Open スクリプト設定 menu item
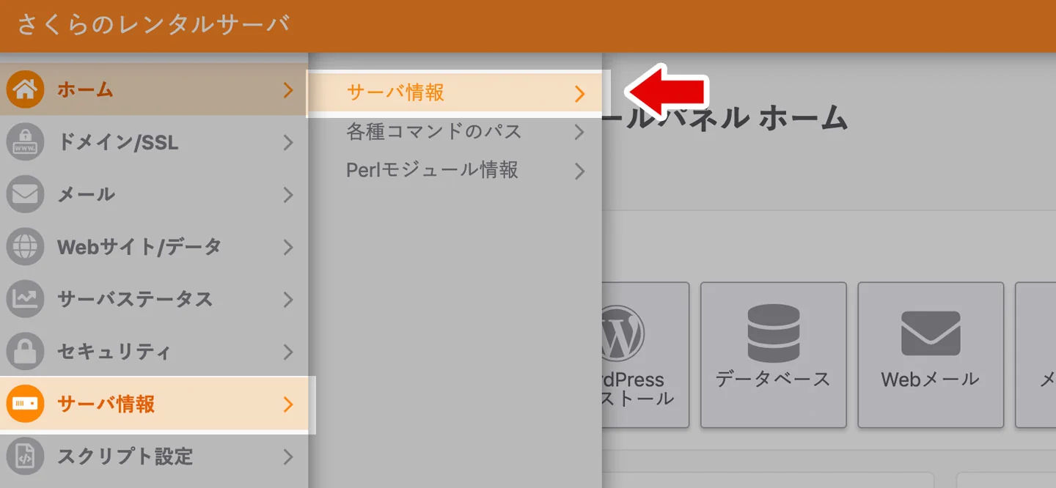Image resolution: width=1056 pixels, height=488 pixels. (x=154, y=456)
